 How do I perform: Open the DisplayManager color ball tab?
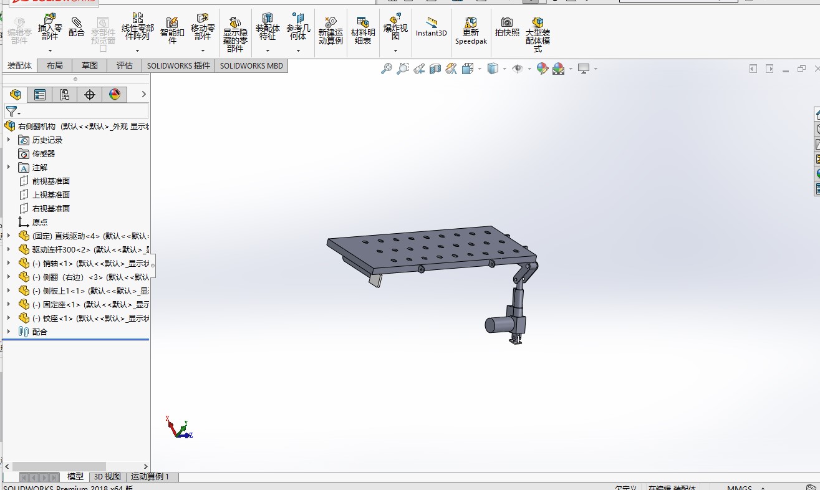[x=115, y=95]
